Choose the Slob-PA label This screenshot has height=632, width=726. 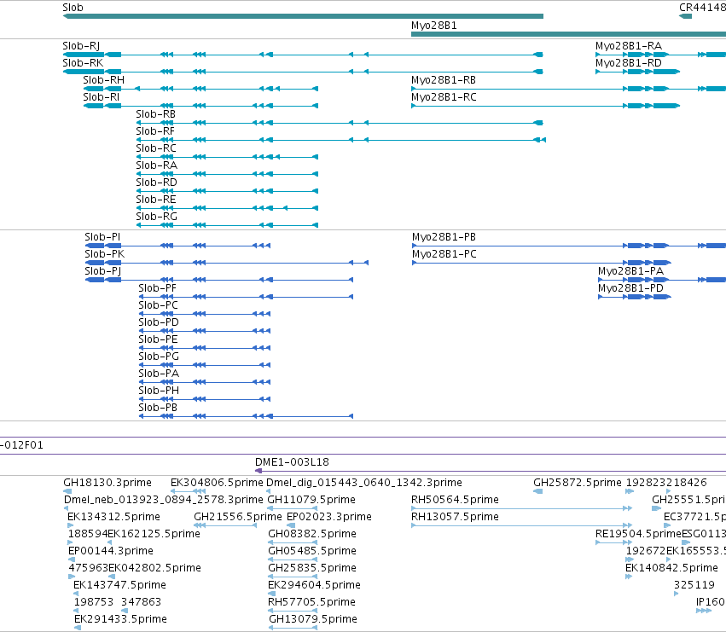159,374
